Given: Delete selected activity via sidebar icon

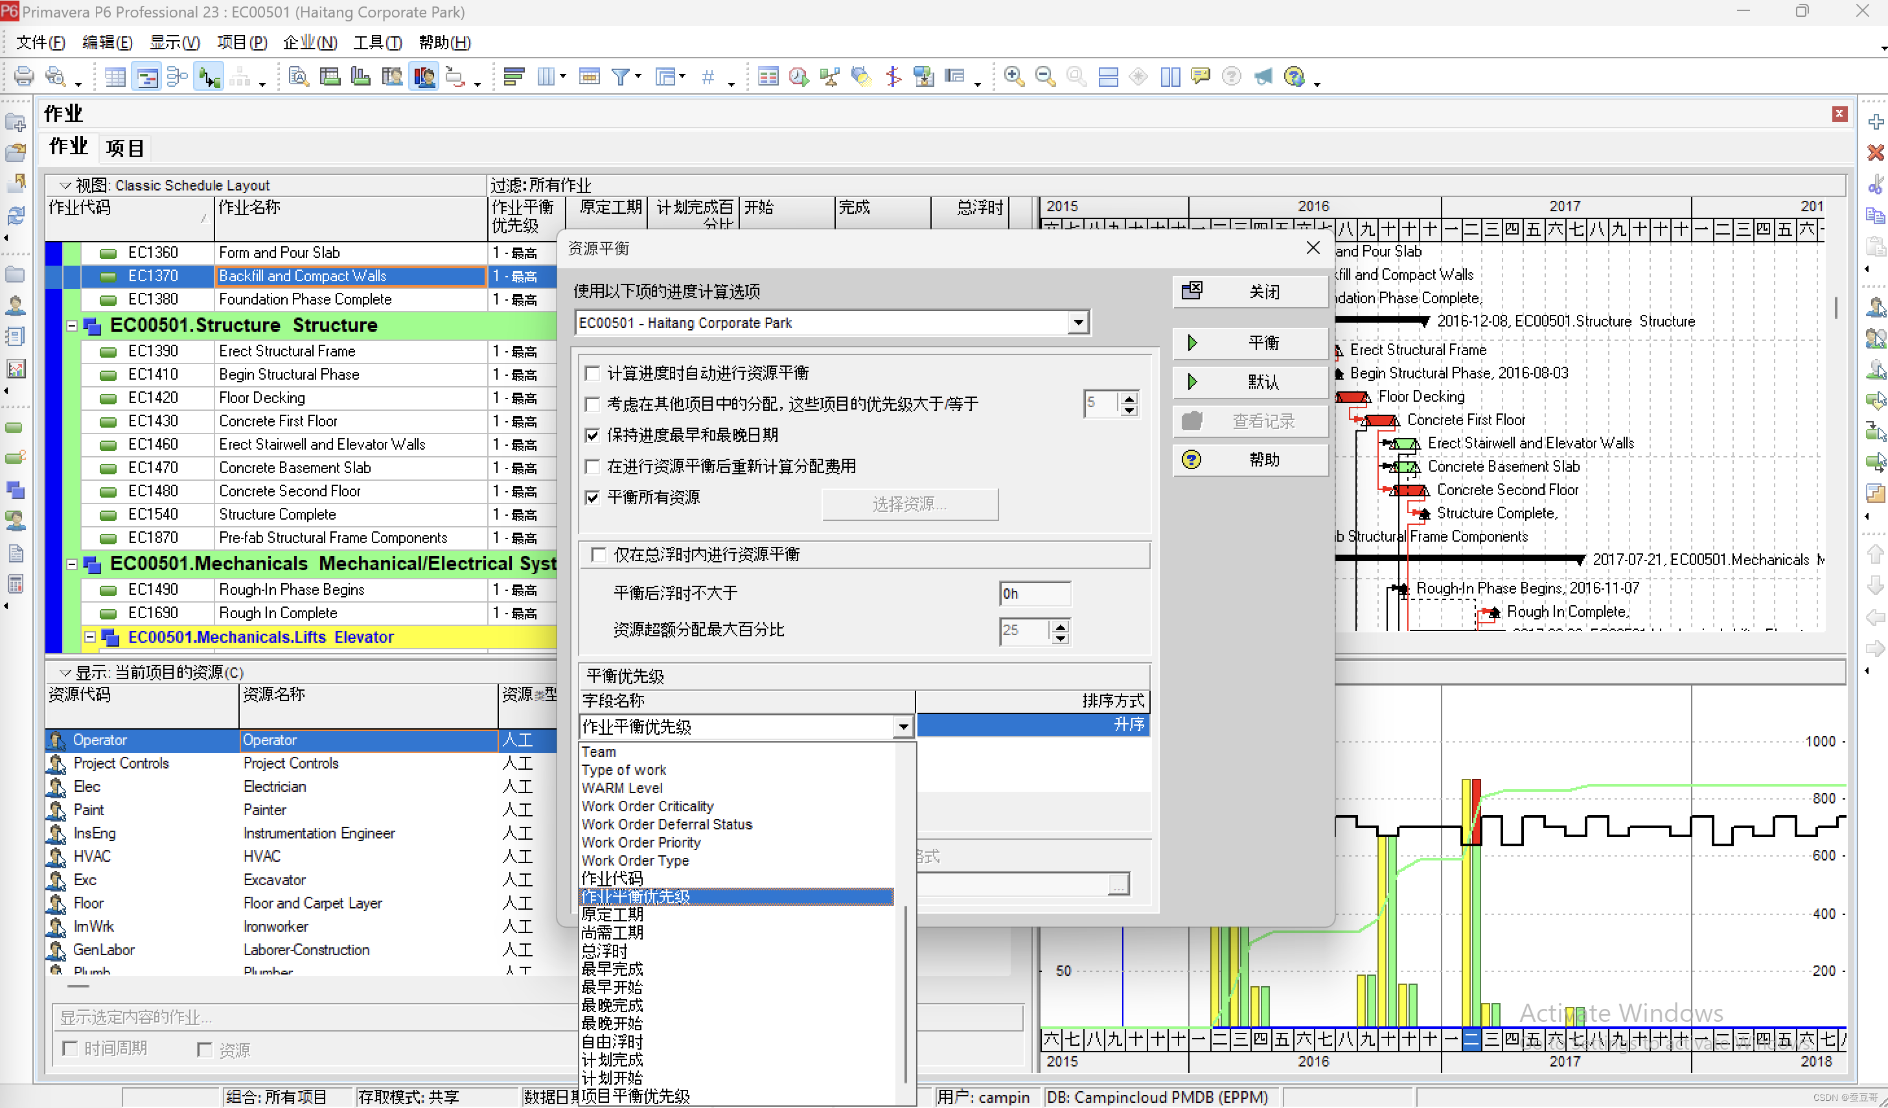Looking at the screenshot, I should pos(1877,152).
